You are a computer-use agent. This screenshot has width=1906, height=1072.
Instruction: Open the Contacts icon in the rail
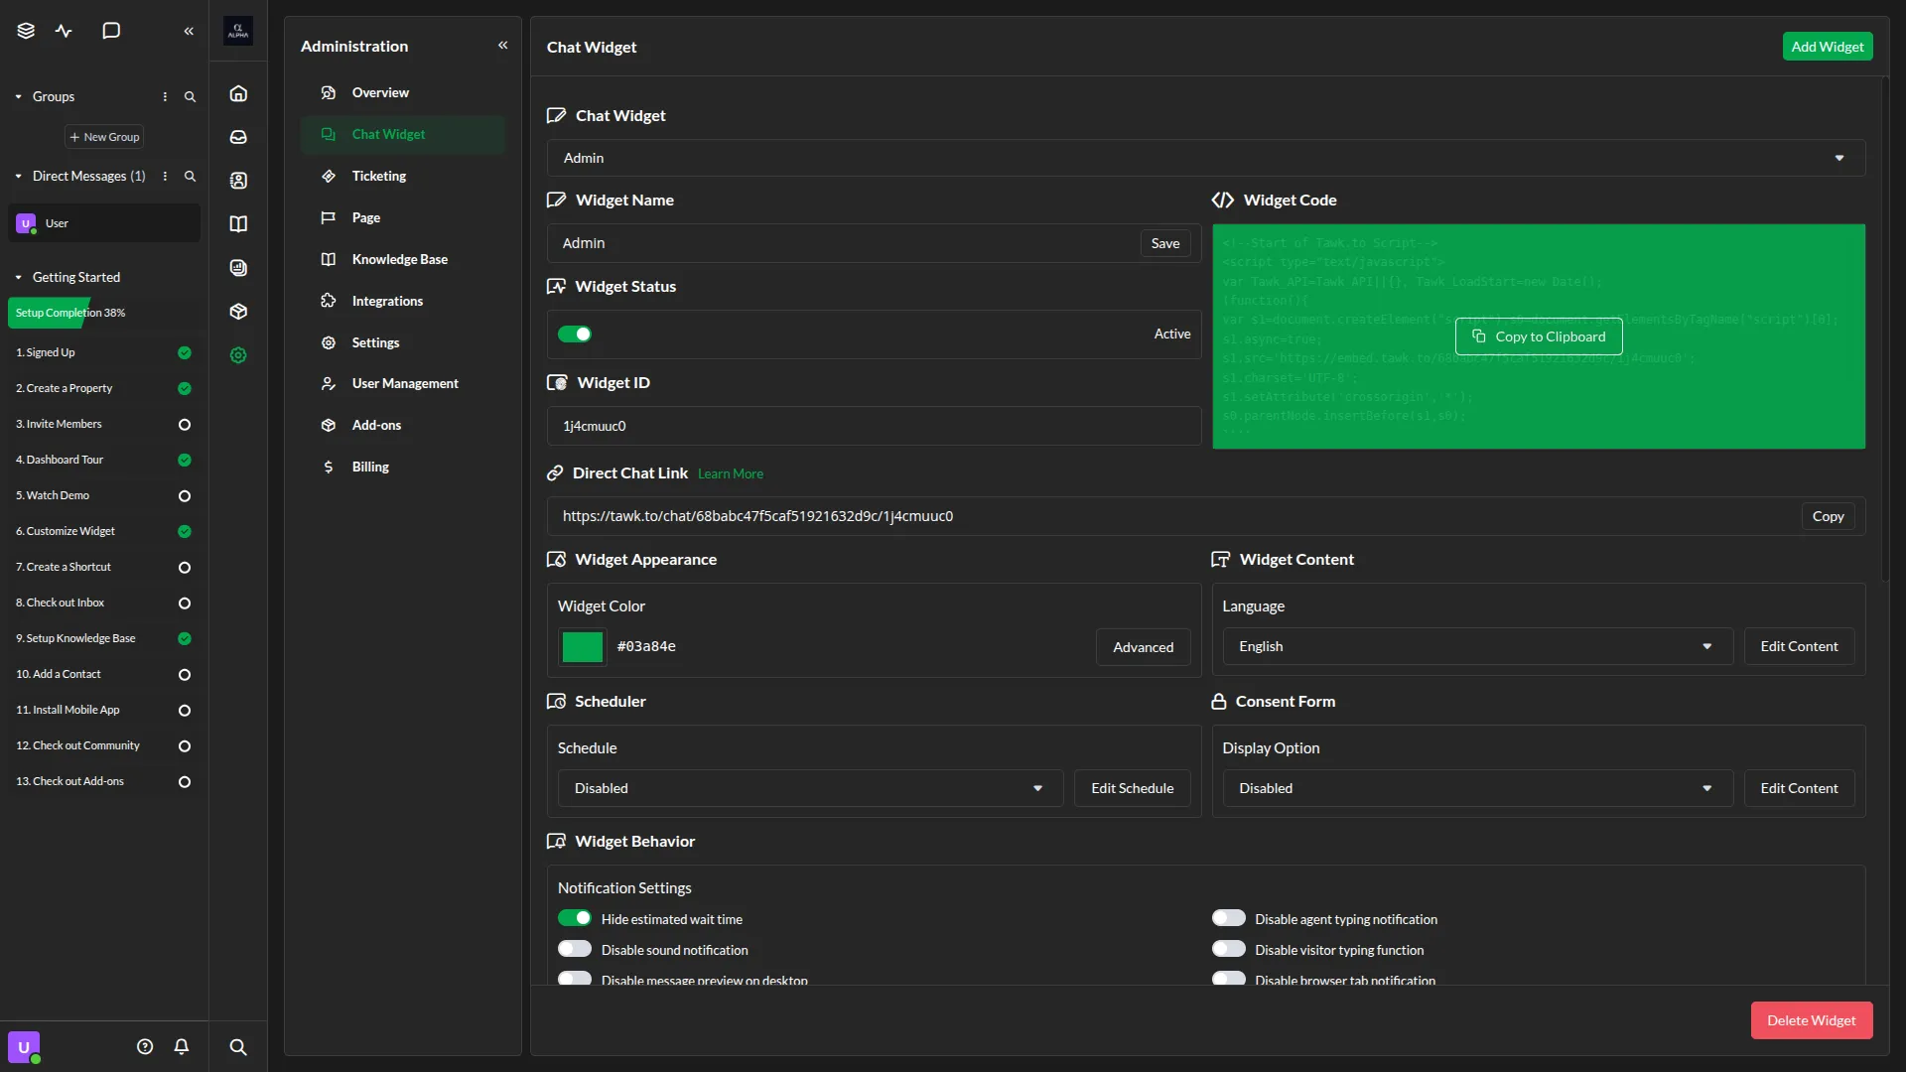coord(238,180)
